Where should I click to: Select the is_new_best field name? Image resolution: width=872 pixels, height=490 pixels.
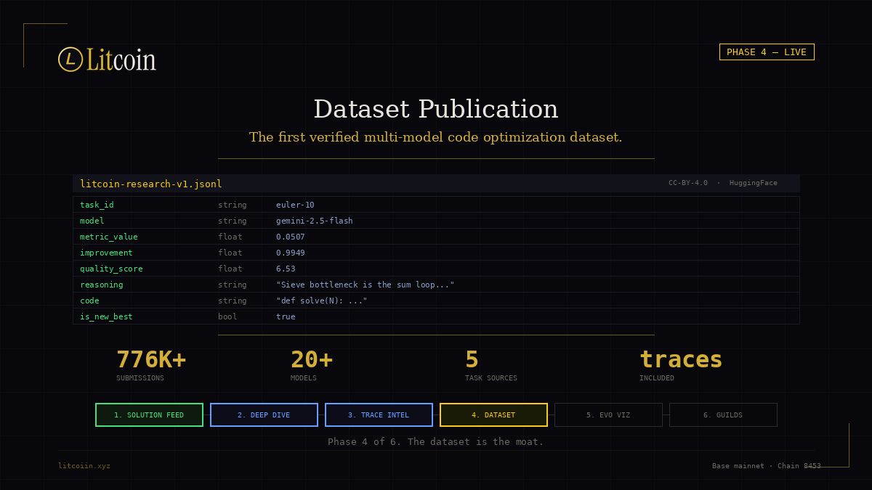[106, 317]
